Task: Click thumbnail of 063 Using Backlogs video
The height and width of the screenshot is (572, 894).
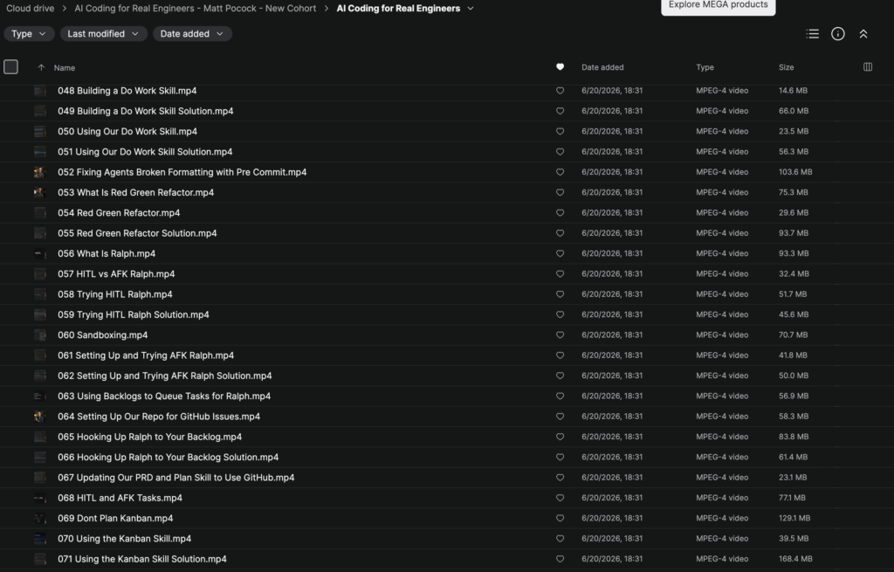Action: [x=40, y=396]
